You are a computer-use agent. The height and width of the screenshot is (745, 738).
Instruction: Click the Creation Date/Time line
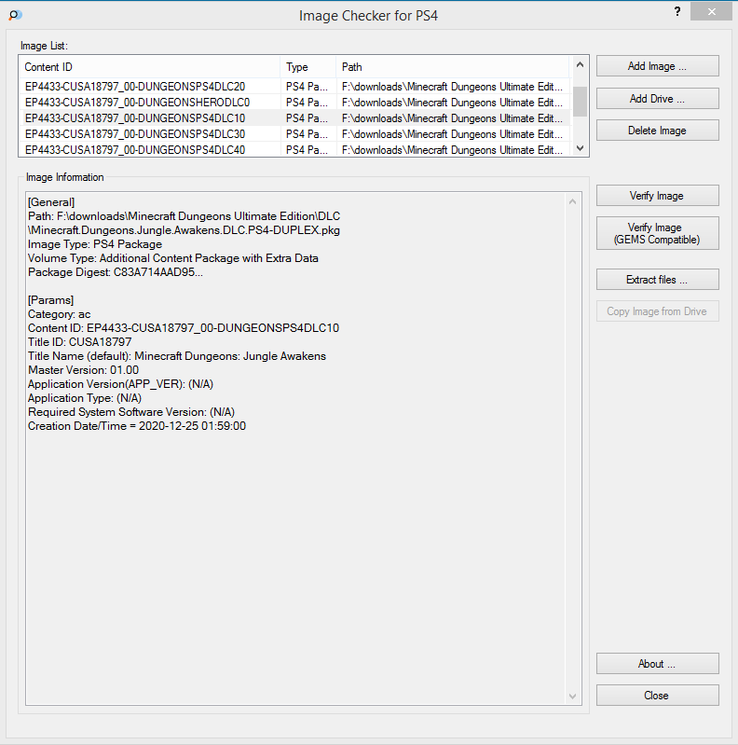(x=137, y=426)
